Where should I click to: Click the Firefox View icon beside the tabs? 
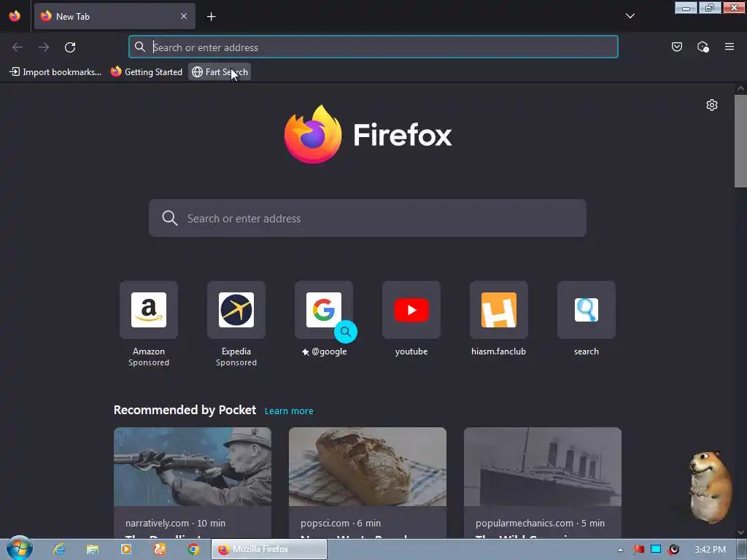pyautogui.click(x=15, y=16)
